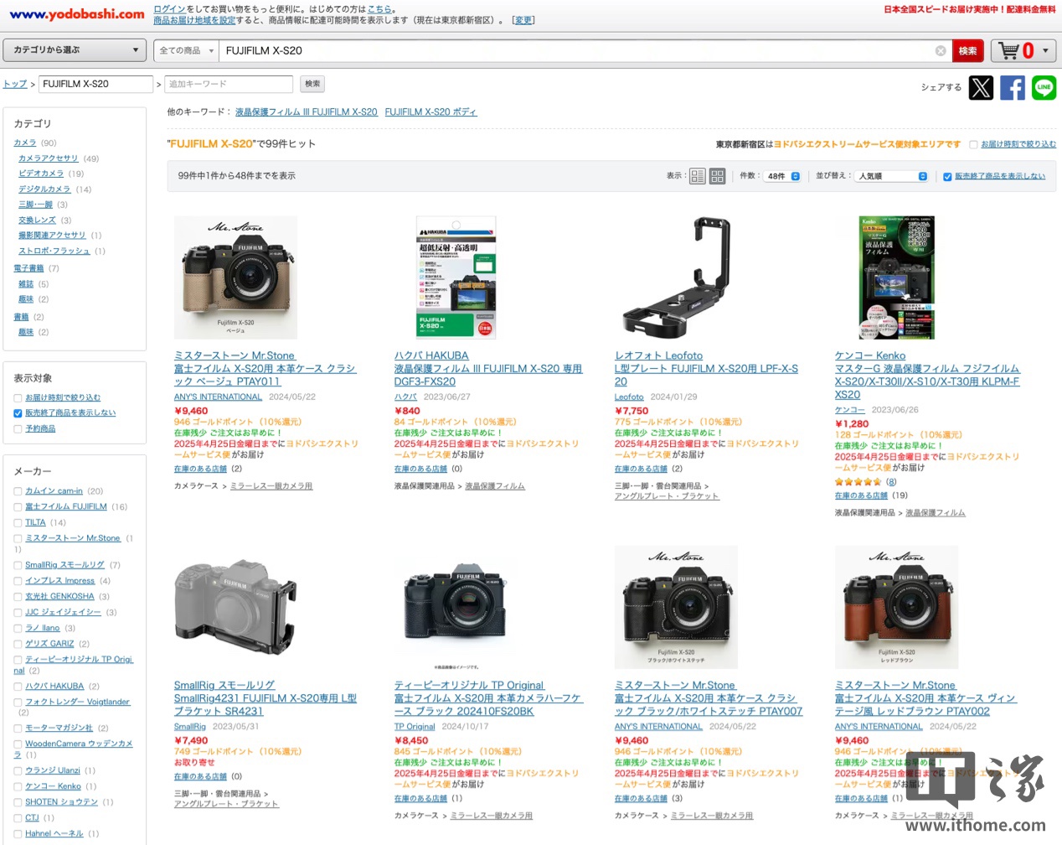Click ミラーレス一眼カメラ用 under PTAY011
The width and height of the screenshot is (1062, 845).
271,486
